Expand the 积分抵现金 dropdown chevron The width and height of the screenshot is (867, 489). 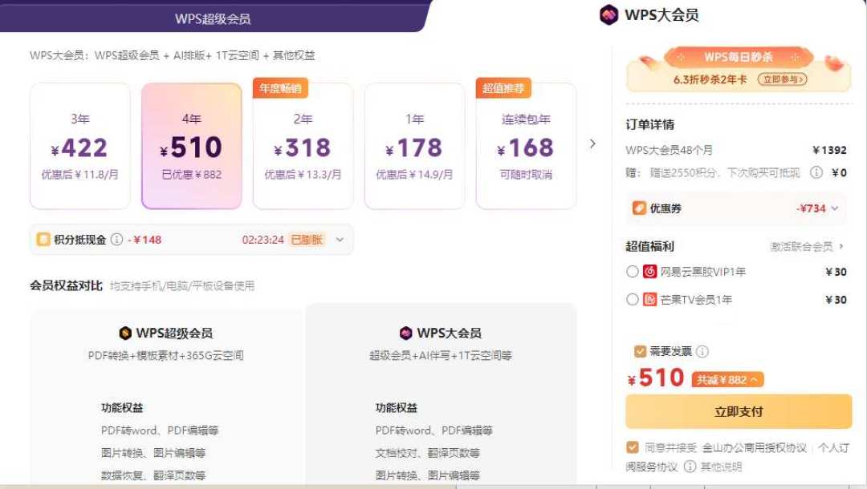click(x=340, y=240)
